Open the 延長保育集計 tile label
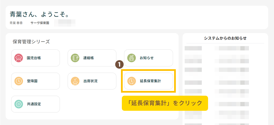Image resolution: width=274 pixels, height=125 pixels. pyautogui.click(x=150, y=81)
